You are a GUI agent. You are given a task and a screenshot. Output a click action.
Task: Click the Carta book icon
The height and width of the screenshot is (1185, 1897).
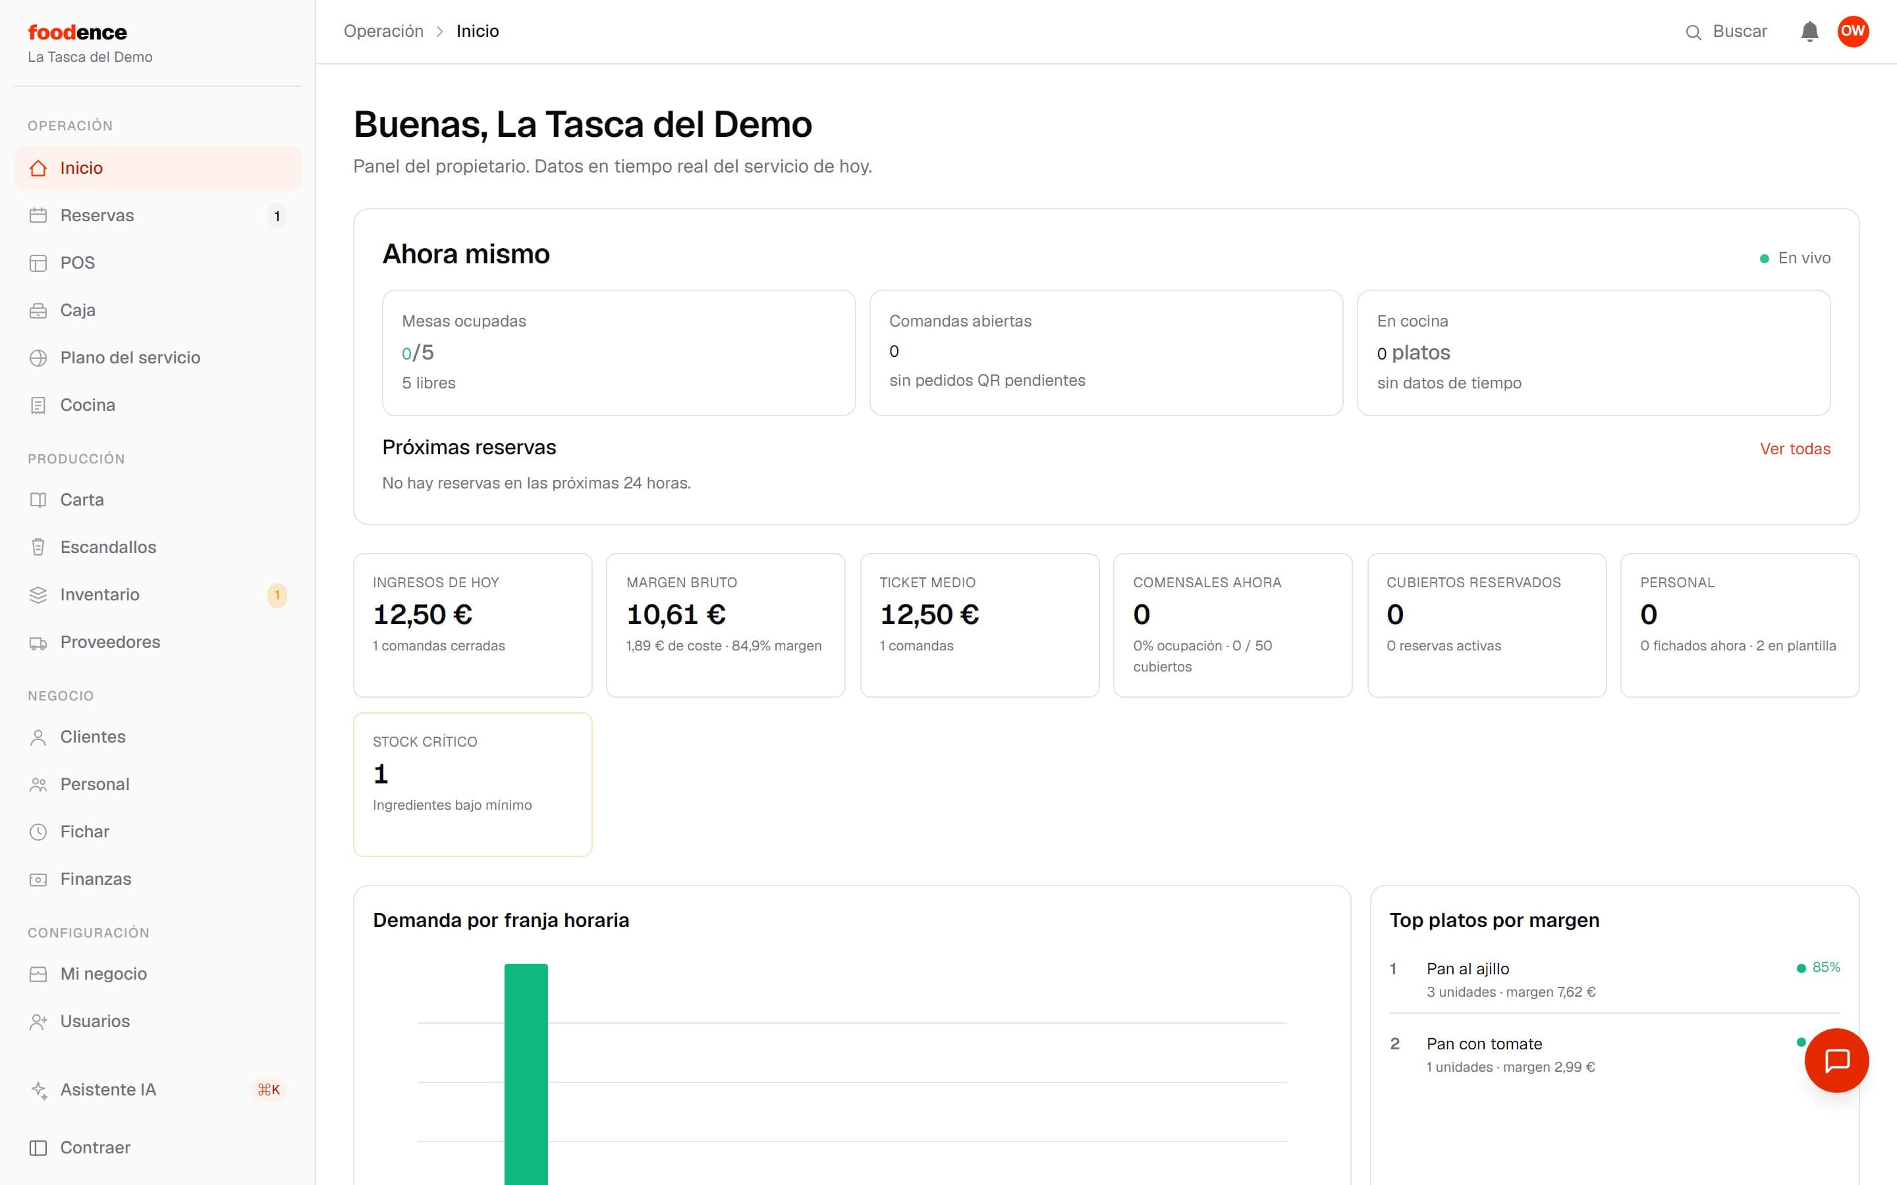point(38,500)
